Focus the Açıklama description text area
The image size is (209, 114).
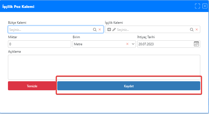(x=104, y=67)
